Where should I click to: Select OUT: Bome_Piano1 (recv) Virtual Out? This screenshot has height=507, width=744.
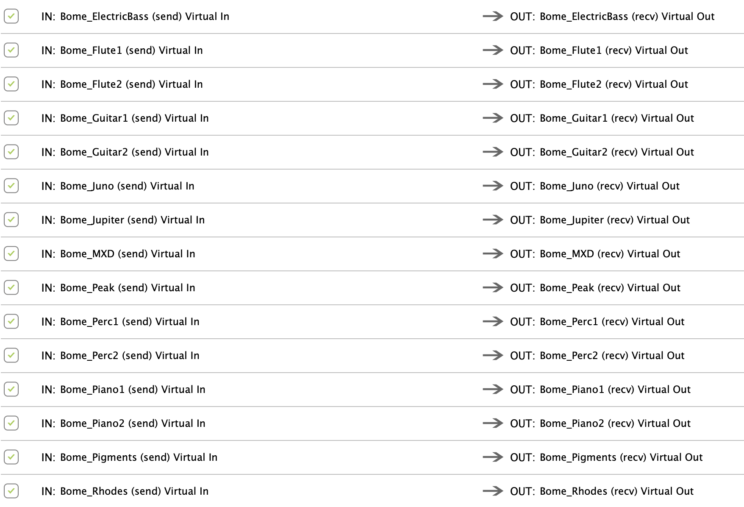[600, 390]
